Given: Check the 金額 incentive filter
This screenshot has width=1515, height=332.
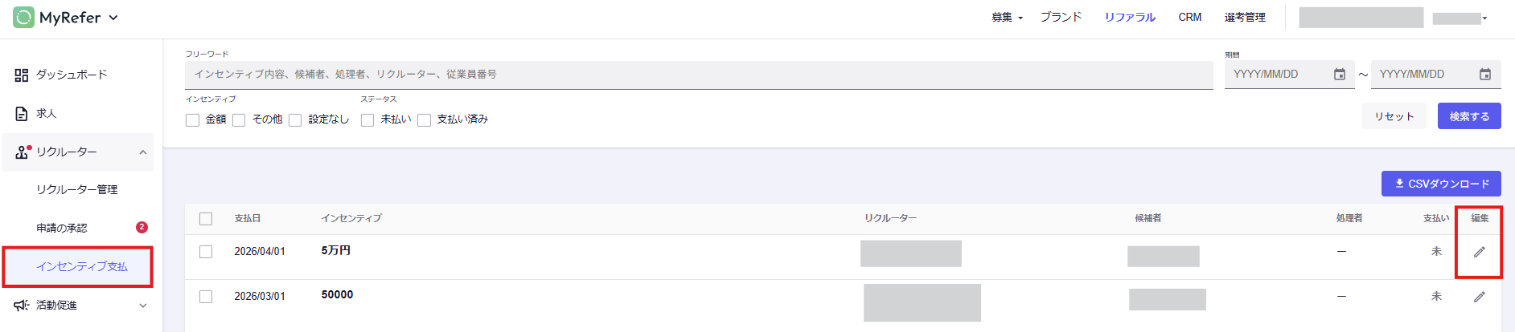Looking at the screenshot, I should point(193,120).
